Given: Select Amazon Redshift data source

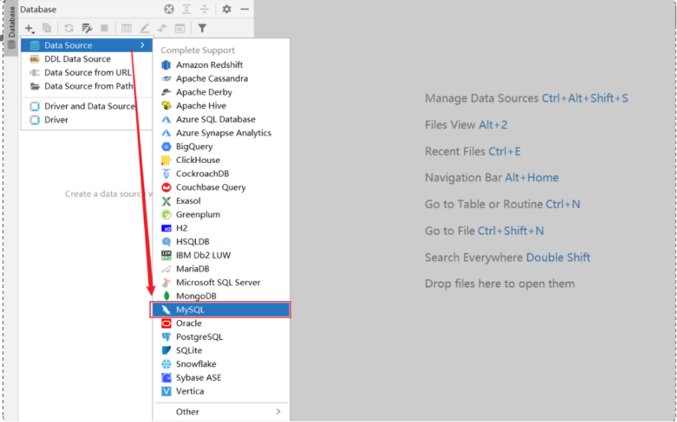Looking at the screenshot, I should point(221,65).
